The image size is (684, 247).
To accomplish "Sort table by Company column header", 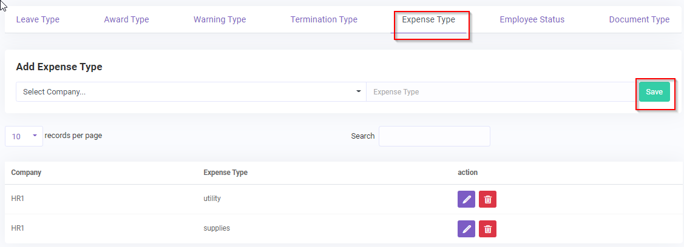I will (x=26, y=173).
